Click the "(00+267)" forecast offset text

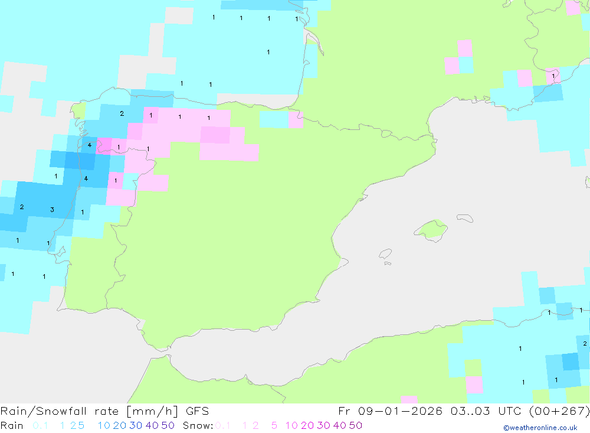pos(559,411)
